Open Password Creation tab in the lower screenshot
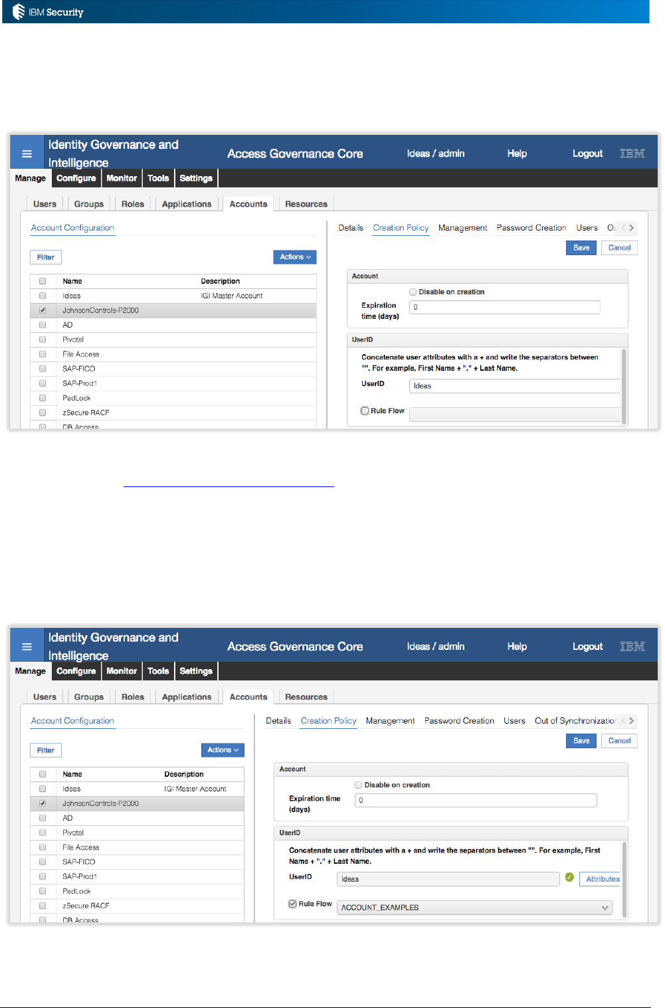This screenshot has height=1008, width=665. (x=459, y=721)
